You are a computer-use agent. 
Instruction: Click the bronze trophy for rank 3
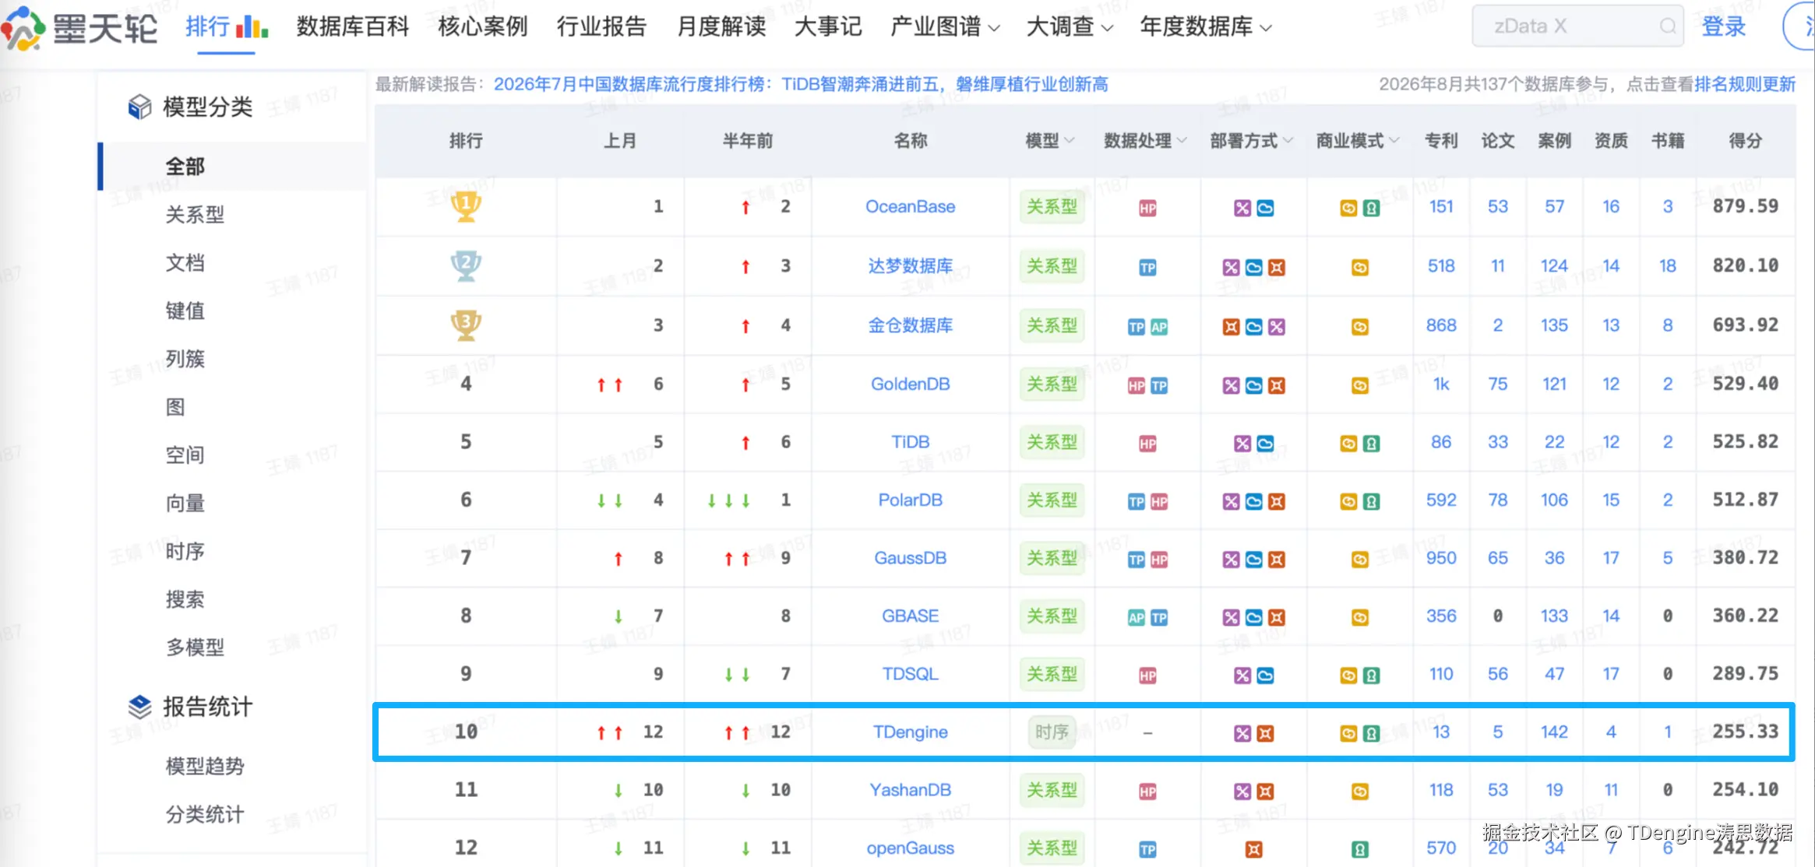coord(466,325)
